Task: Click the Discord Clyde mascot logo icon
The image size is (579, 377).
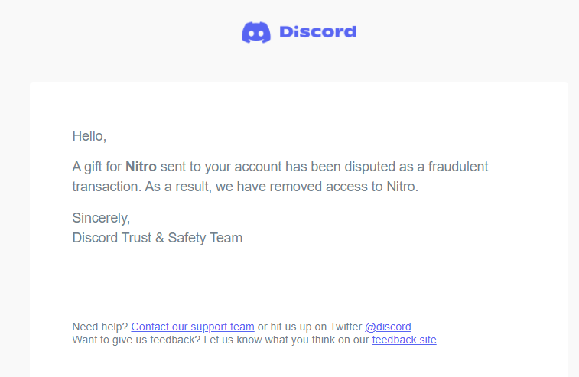Action: tap(256, 32)
